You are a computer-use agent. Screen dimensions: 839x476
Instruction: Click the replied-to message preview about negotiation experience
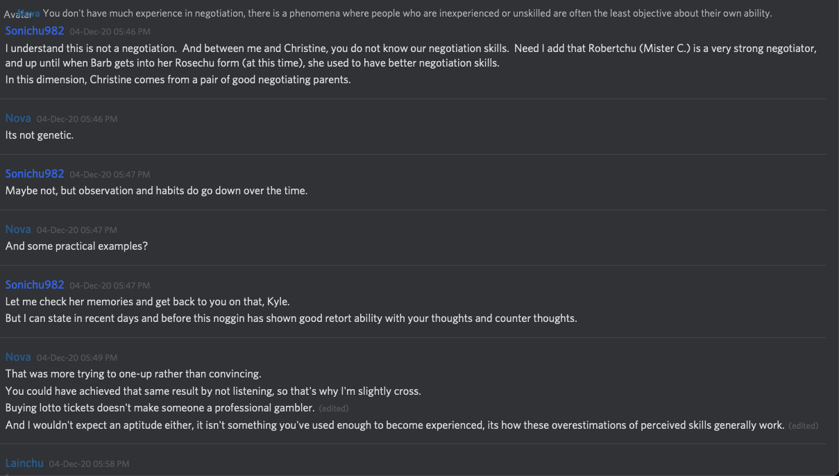point(407,13)
